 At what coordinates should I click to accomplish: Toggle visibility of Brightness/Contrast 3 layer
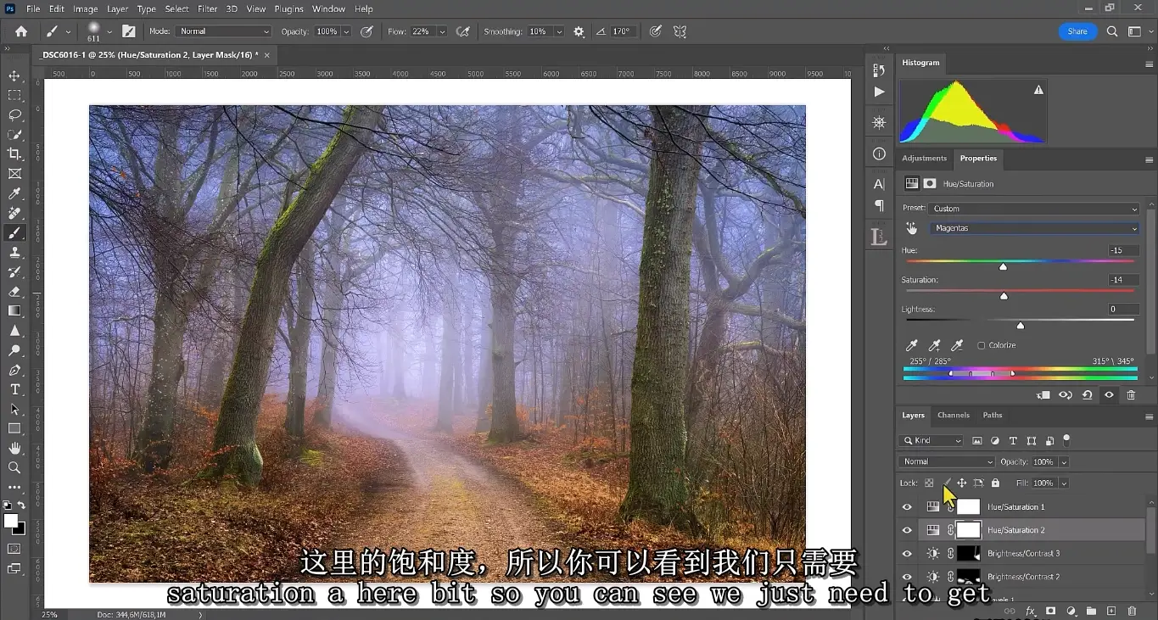pyautogui.click(x=907, y=554)
